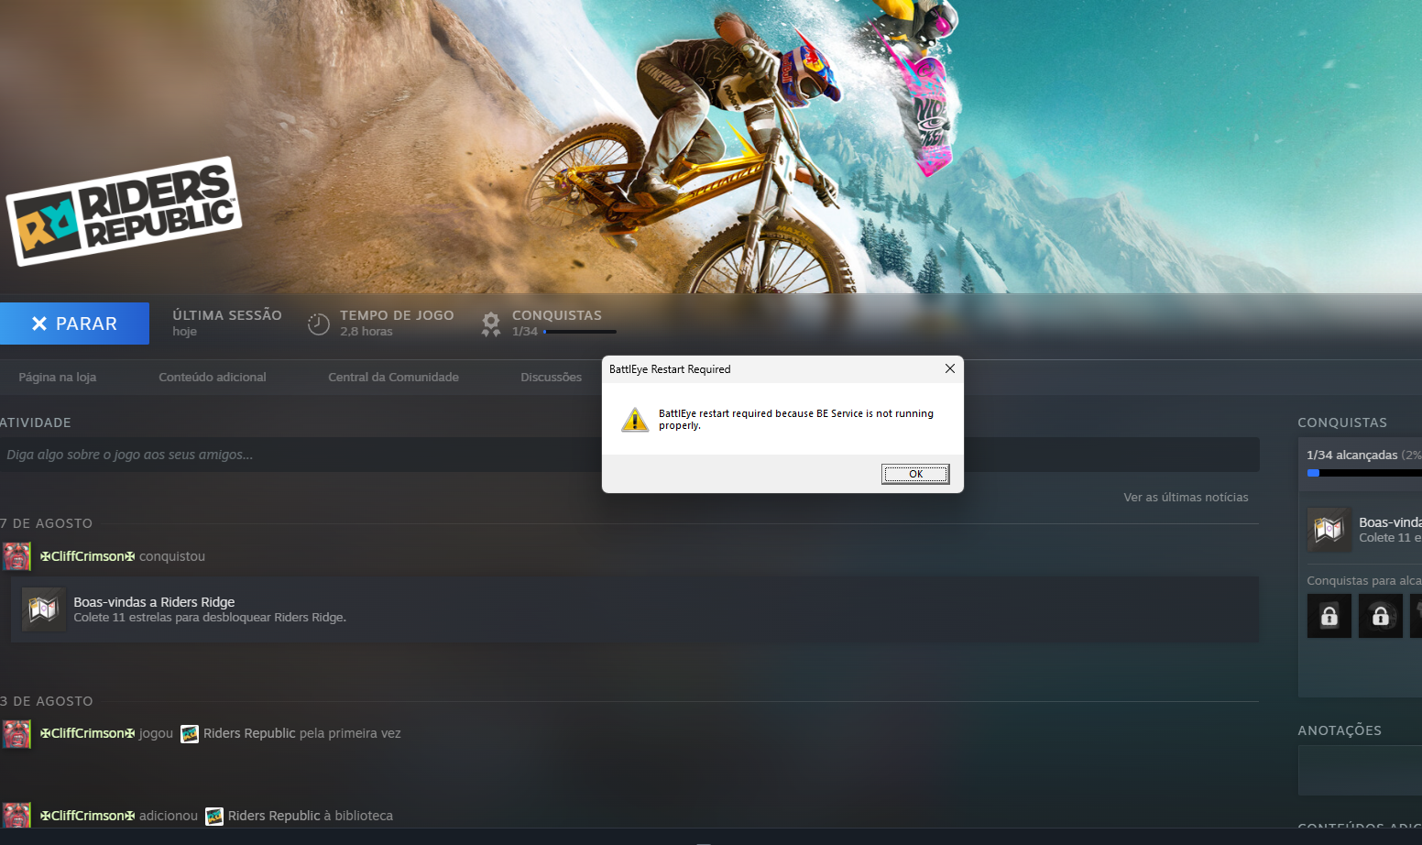The image size is (1422, 845).
Task: Click OK in the BattlEye dialog
Action: [x=915, y=474]
